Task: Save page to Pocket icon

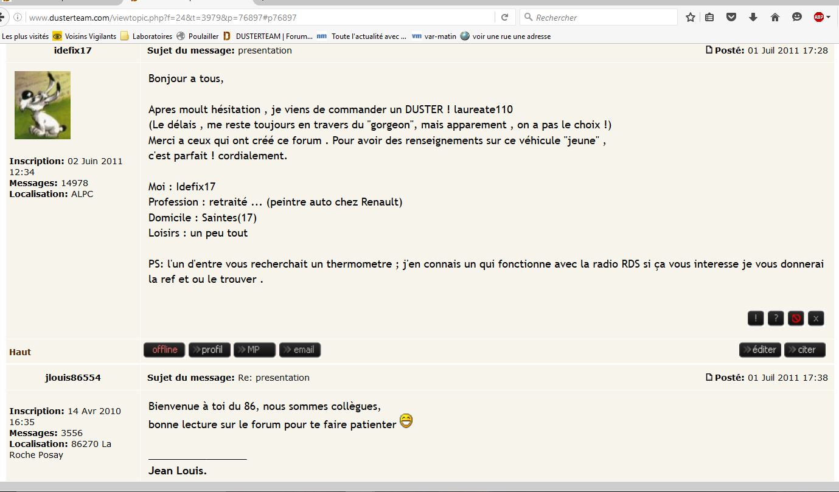Action: click(x=732, y=18)
